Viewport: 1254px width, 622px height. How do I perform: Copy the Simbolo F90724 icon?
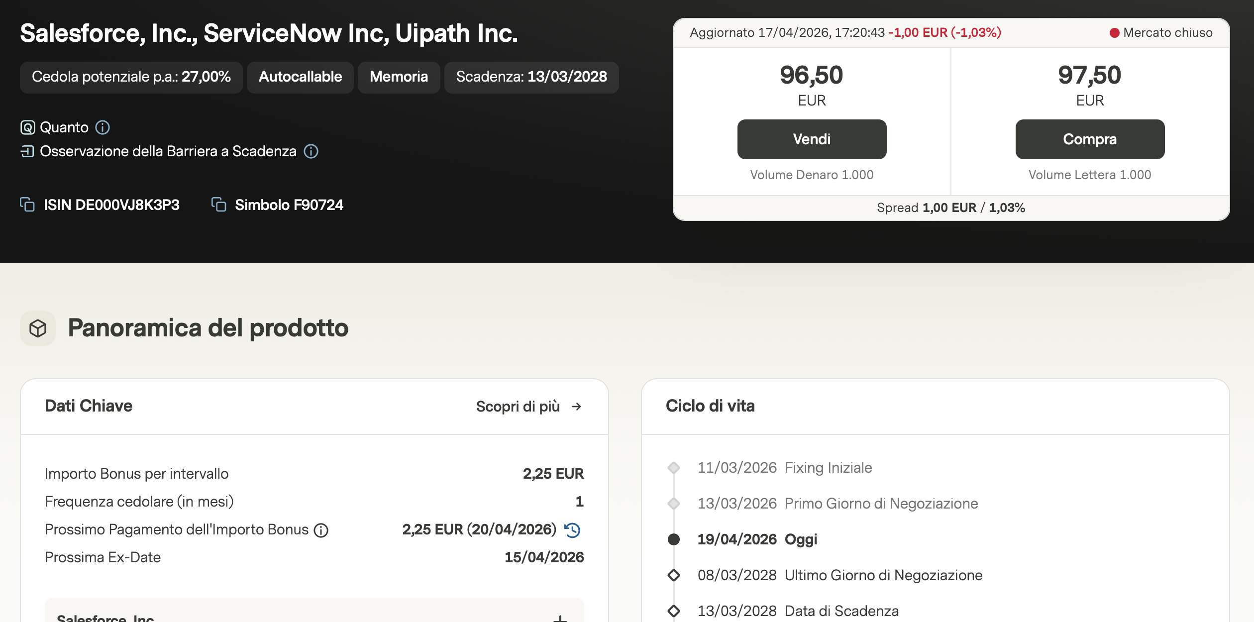pos(219,205)
